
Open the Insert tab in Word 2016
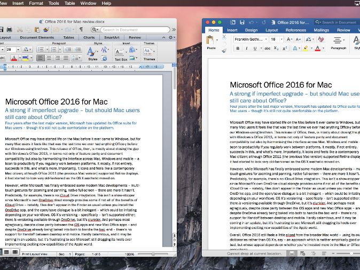coord(232,30)
